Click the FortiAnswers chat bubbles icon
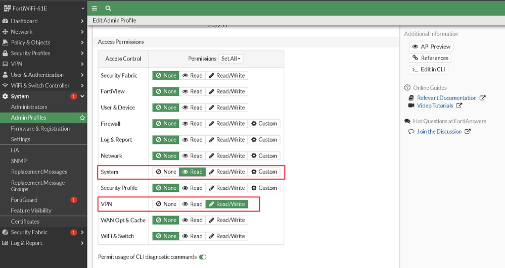 coord(407,121)
